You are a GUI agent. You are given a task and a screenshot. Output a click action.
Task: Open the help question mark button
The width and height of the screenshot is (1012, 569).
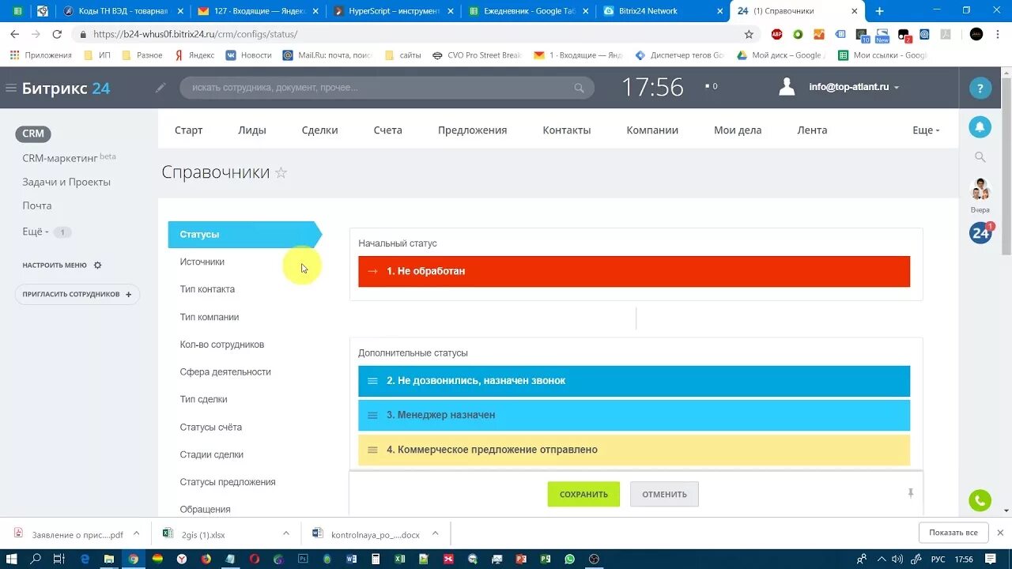coord(980,88)
